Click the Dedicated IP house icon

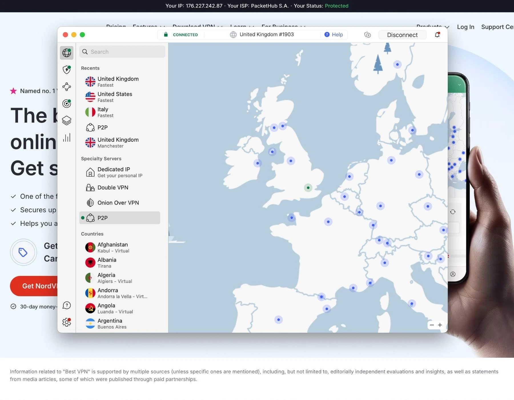90,172
